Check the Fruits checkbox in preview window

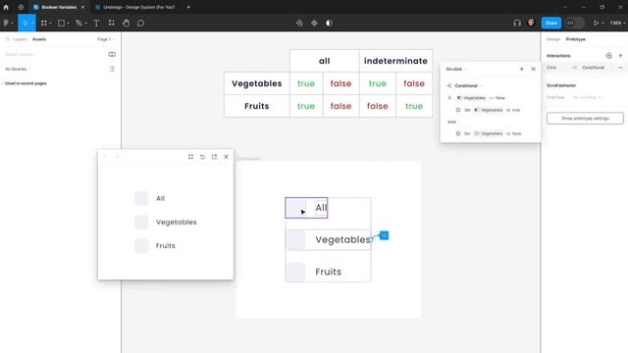click(141, 246)
